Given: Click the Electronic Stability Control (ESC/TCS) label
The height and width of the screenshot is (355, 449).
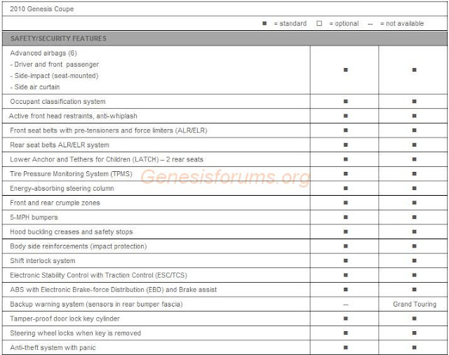Looking at the screenshot, I should click(98, 275).
